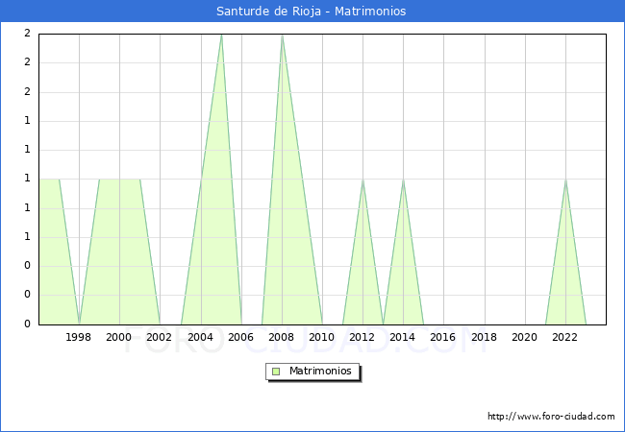Click the 2008 x-axis label

tap(282, 337)
